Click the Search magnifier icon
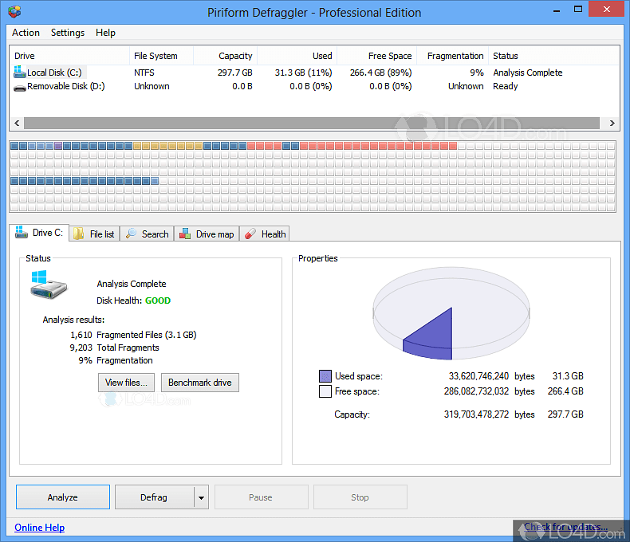The height and width of the screenshot is (542, 630). click(131, 234)
